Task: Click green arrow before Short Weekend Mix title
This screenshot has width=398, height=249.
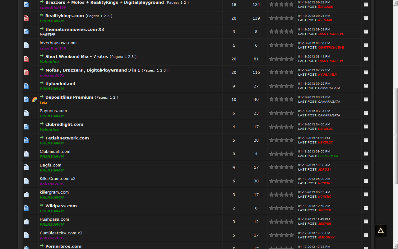Action: click(42, 56)
